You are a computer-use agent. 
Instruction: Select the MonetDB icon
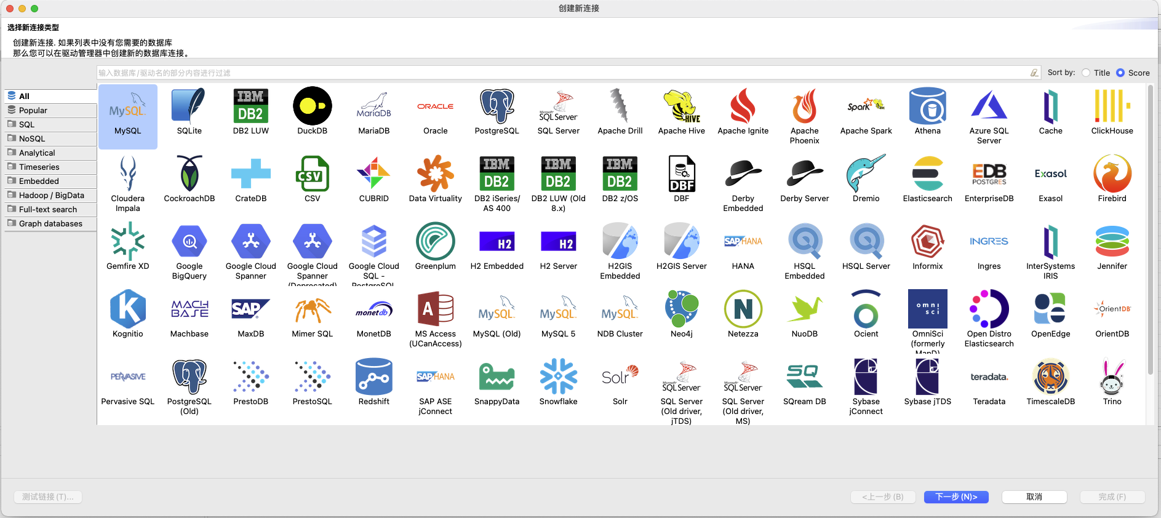(374, 309)
